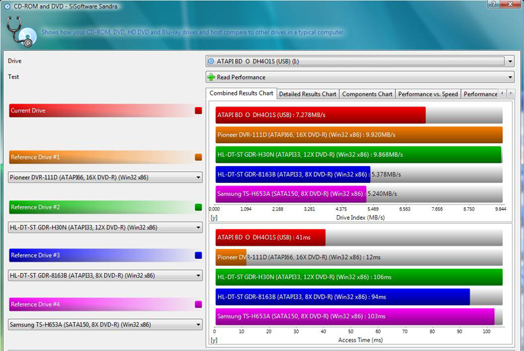524x351 pixels.
Task: Click the help question mark button
Action: (494, 4)
